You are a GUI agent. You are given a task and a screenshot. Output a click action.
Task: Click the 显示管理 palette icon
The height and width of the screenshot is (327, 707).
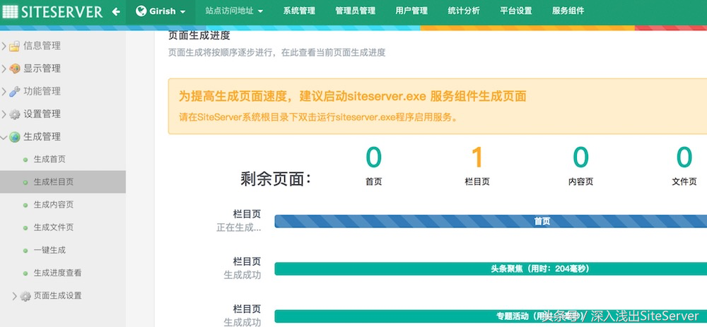pos(14,69)
